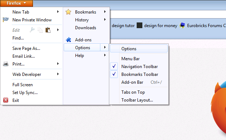Expand the Print submenu arrow
Image resolution: width=226 pixels, height=140 pixels.
tap(58, 63)
